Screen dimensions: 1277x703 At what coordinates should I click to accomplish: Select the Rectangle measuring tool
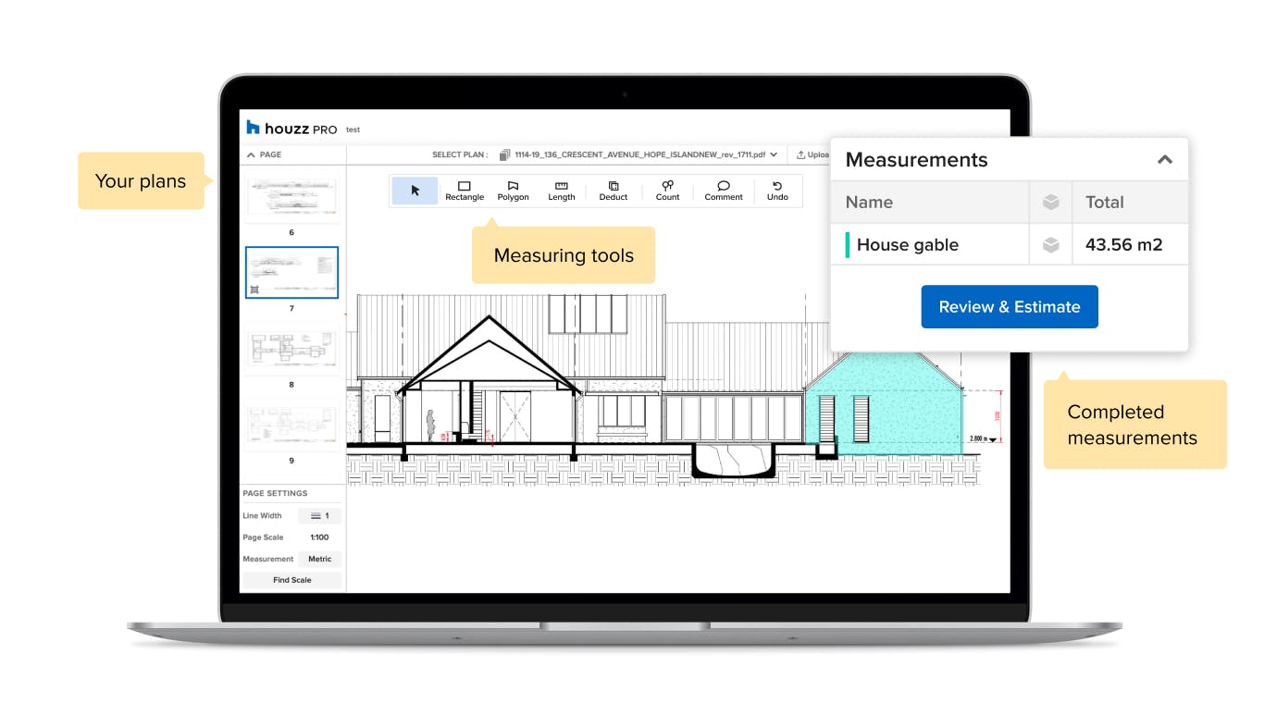coord(465,191)
